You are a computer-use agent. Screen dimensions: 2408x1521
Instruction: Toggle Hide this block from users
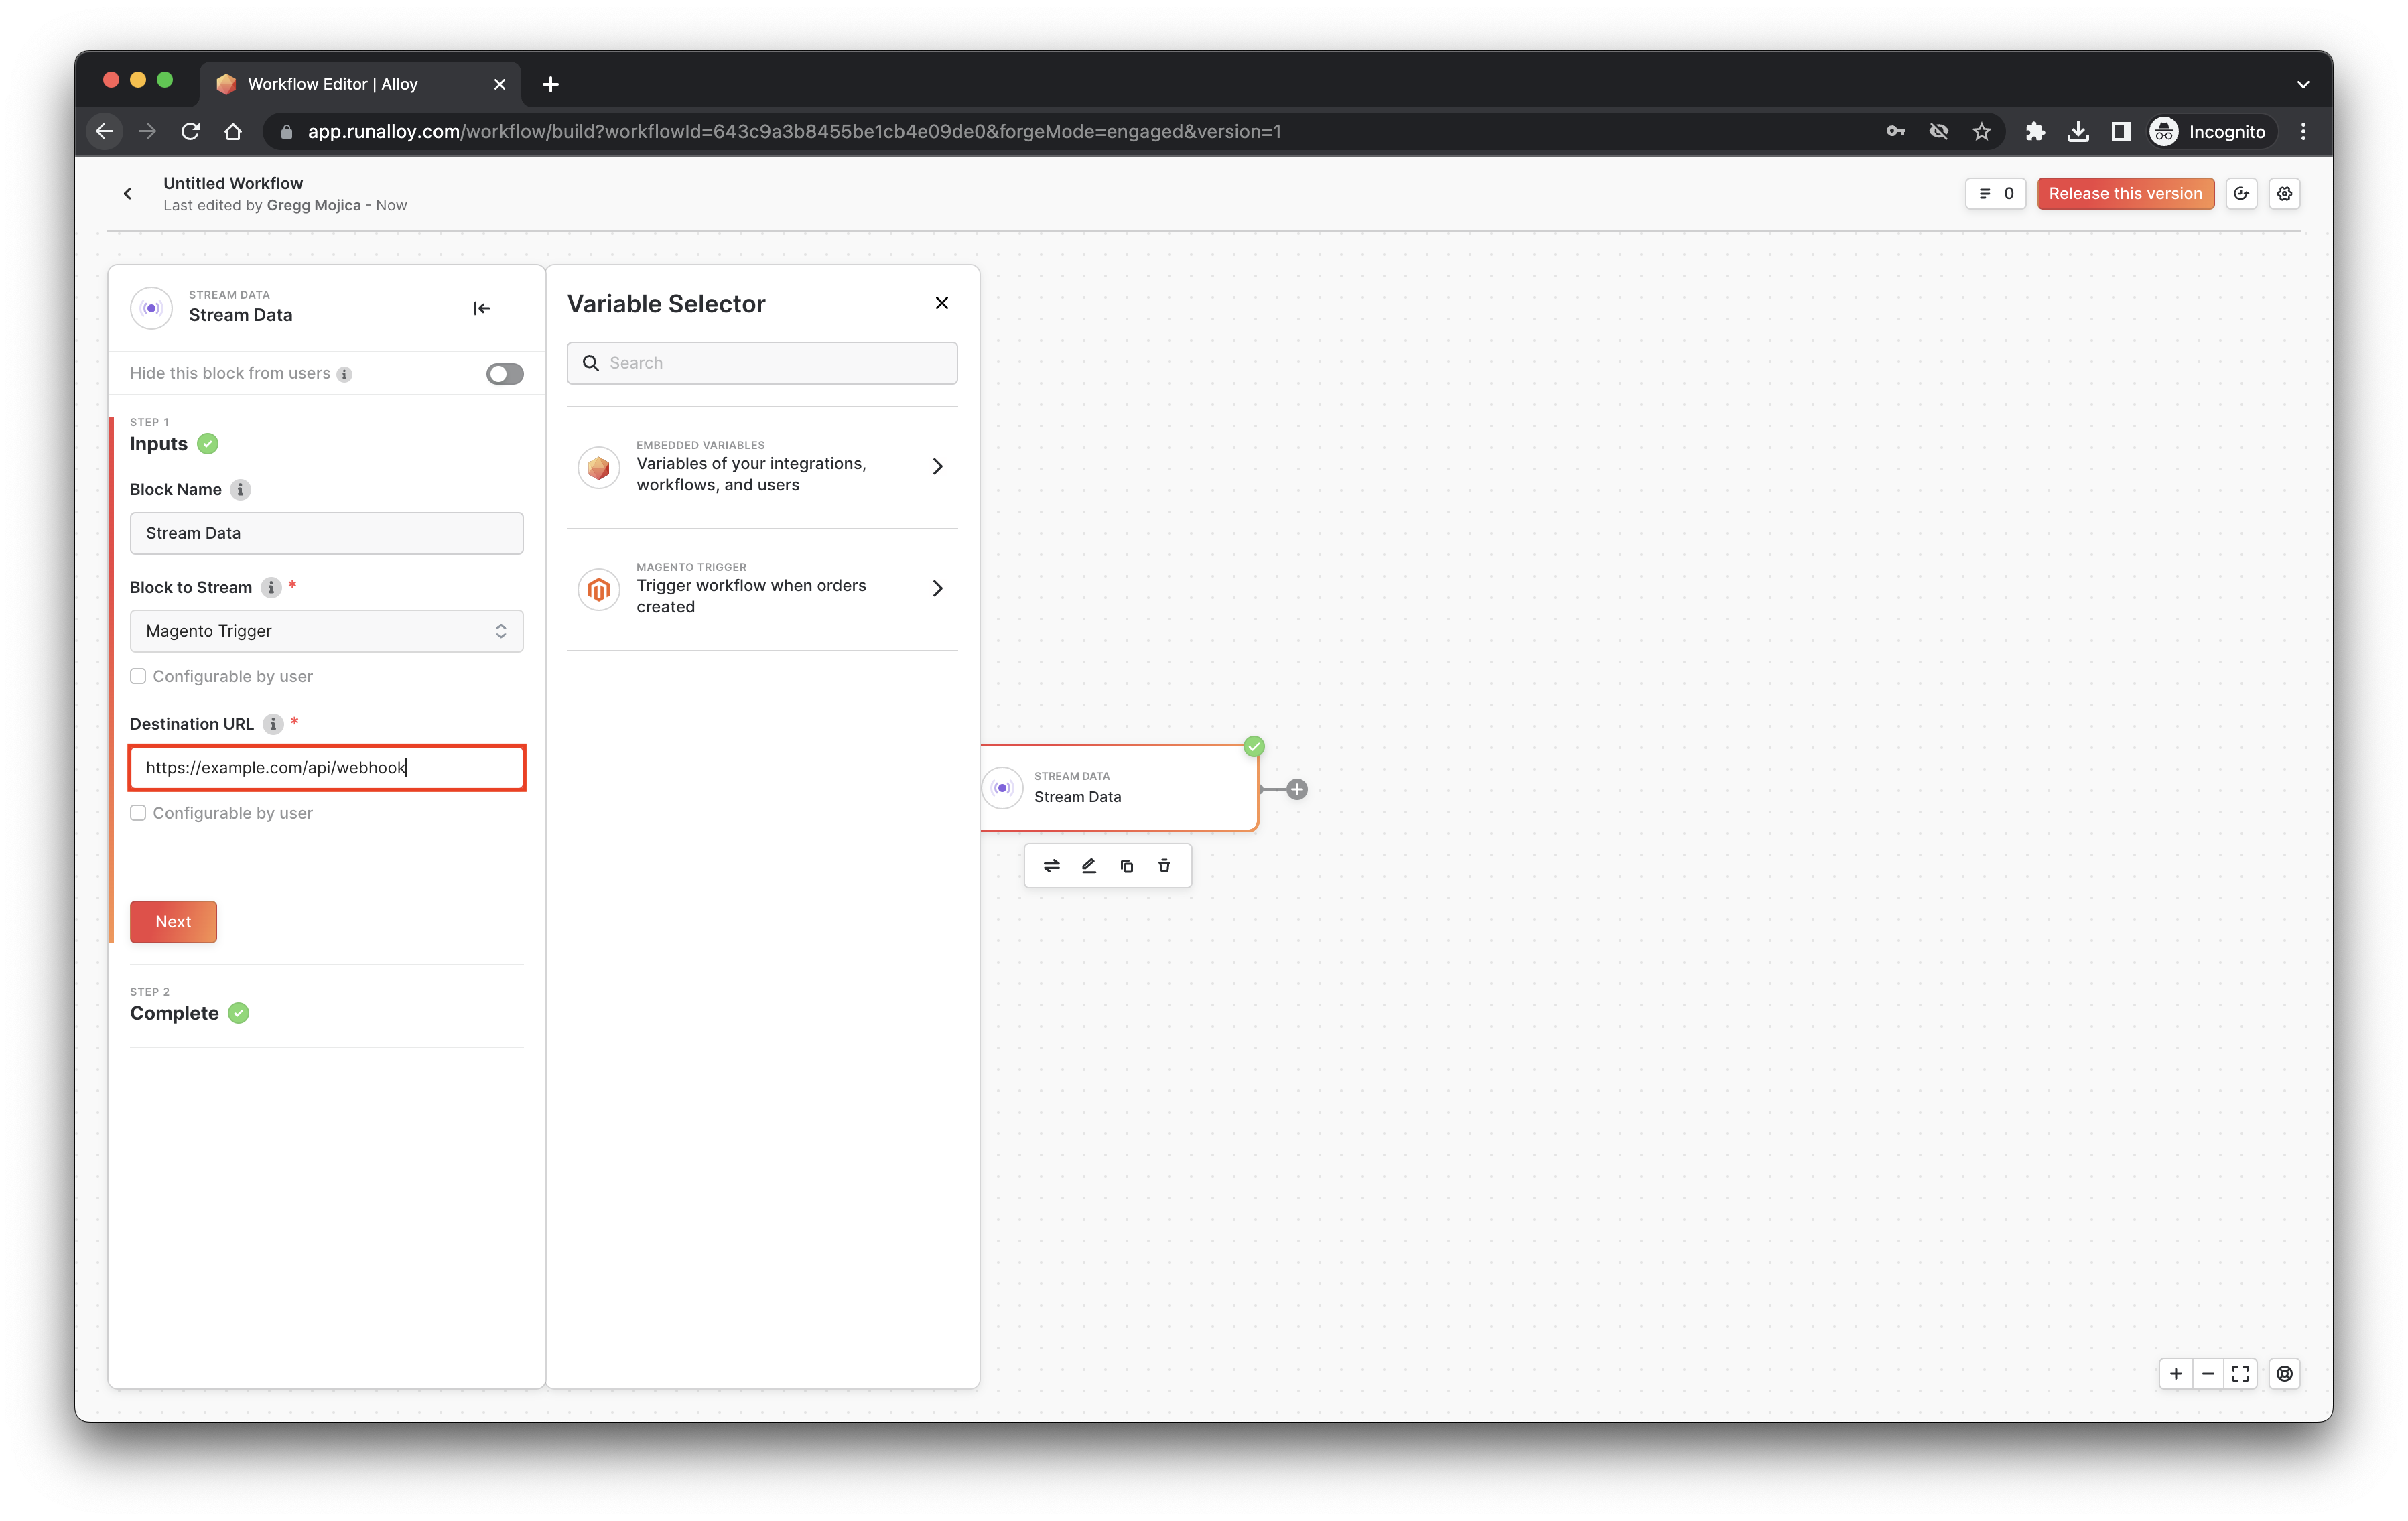coord(504,374)
